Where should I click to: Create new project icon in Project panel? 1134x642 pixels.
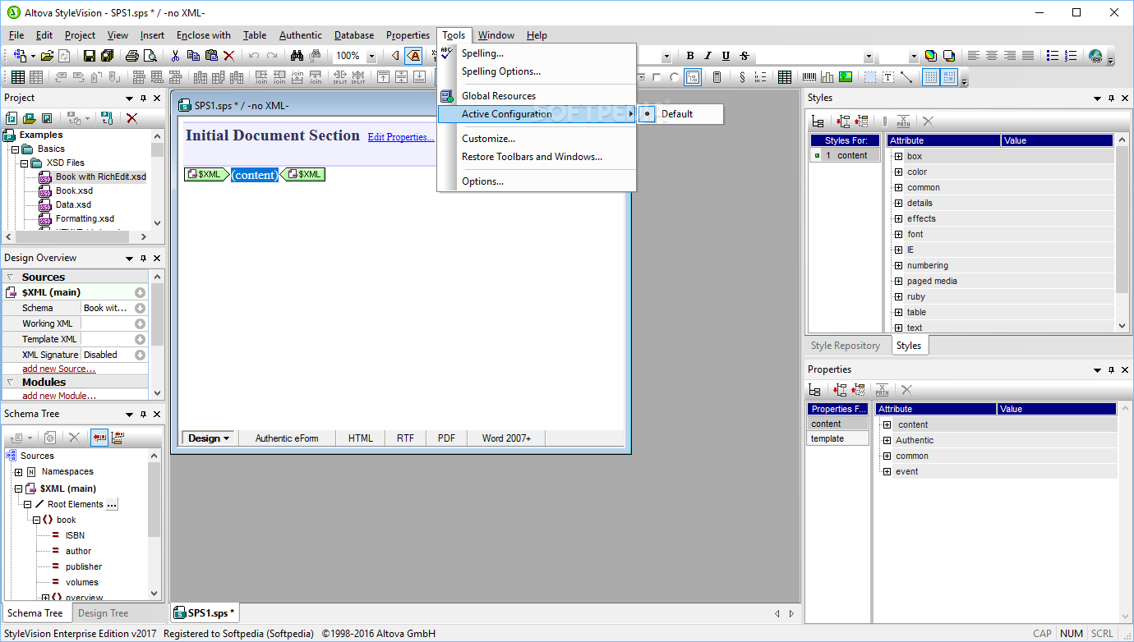click(x=11, y=118)
